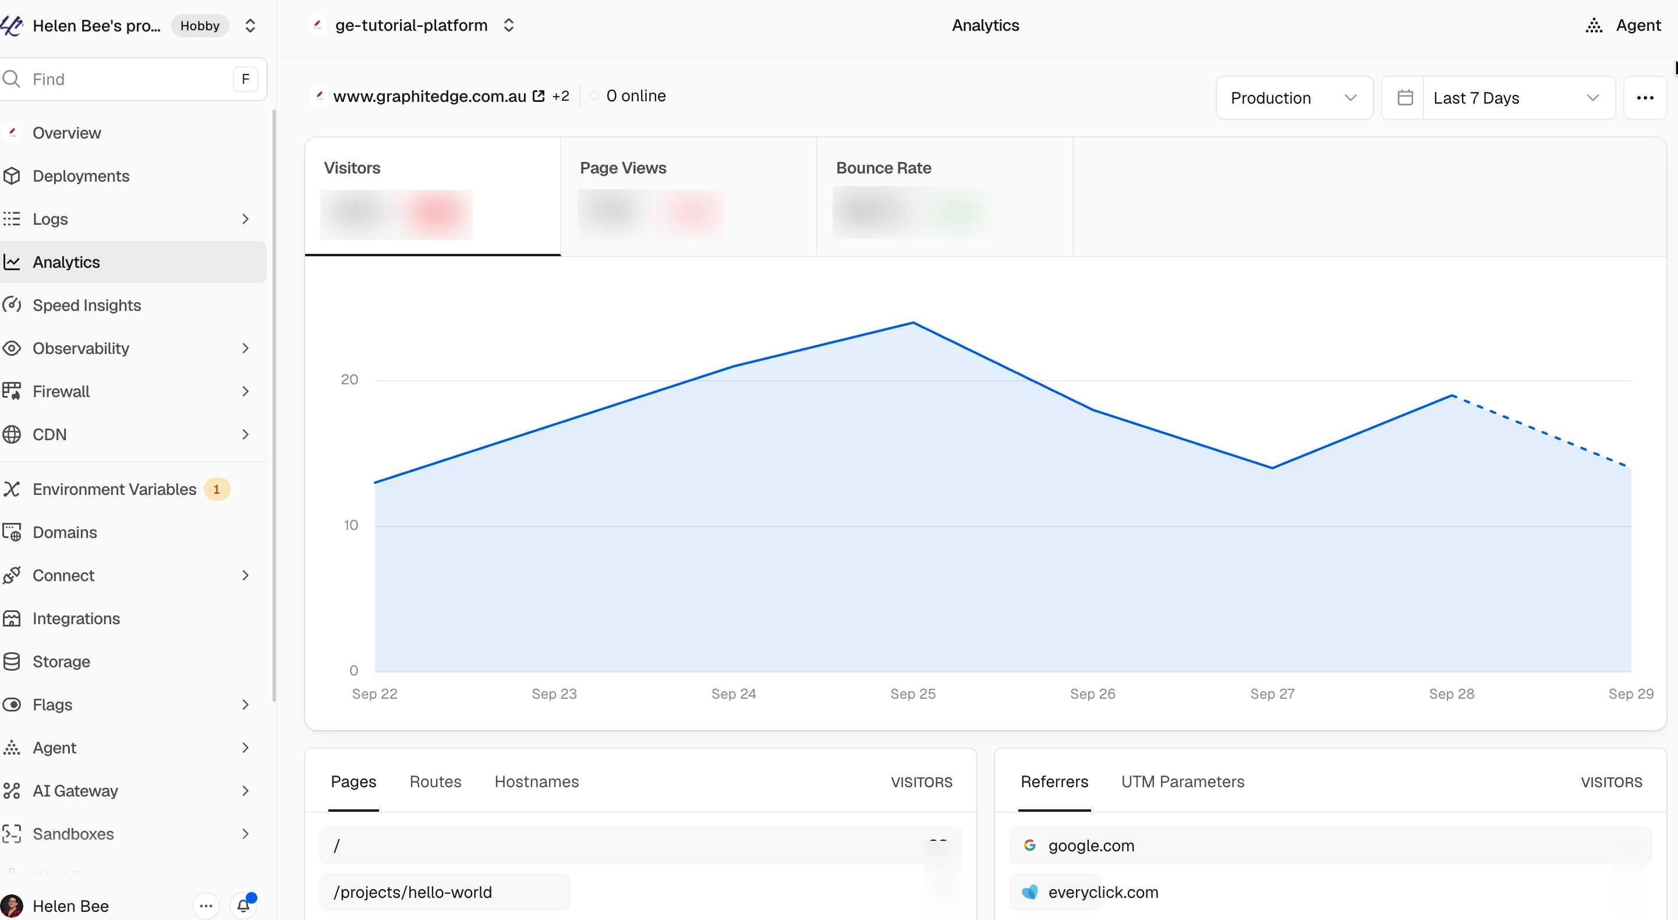Expand the Sandboxes chevron
The width and height of the screenshot is (1678, 920).
(246, 833)
